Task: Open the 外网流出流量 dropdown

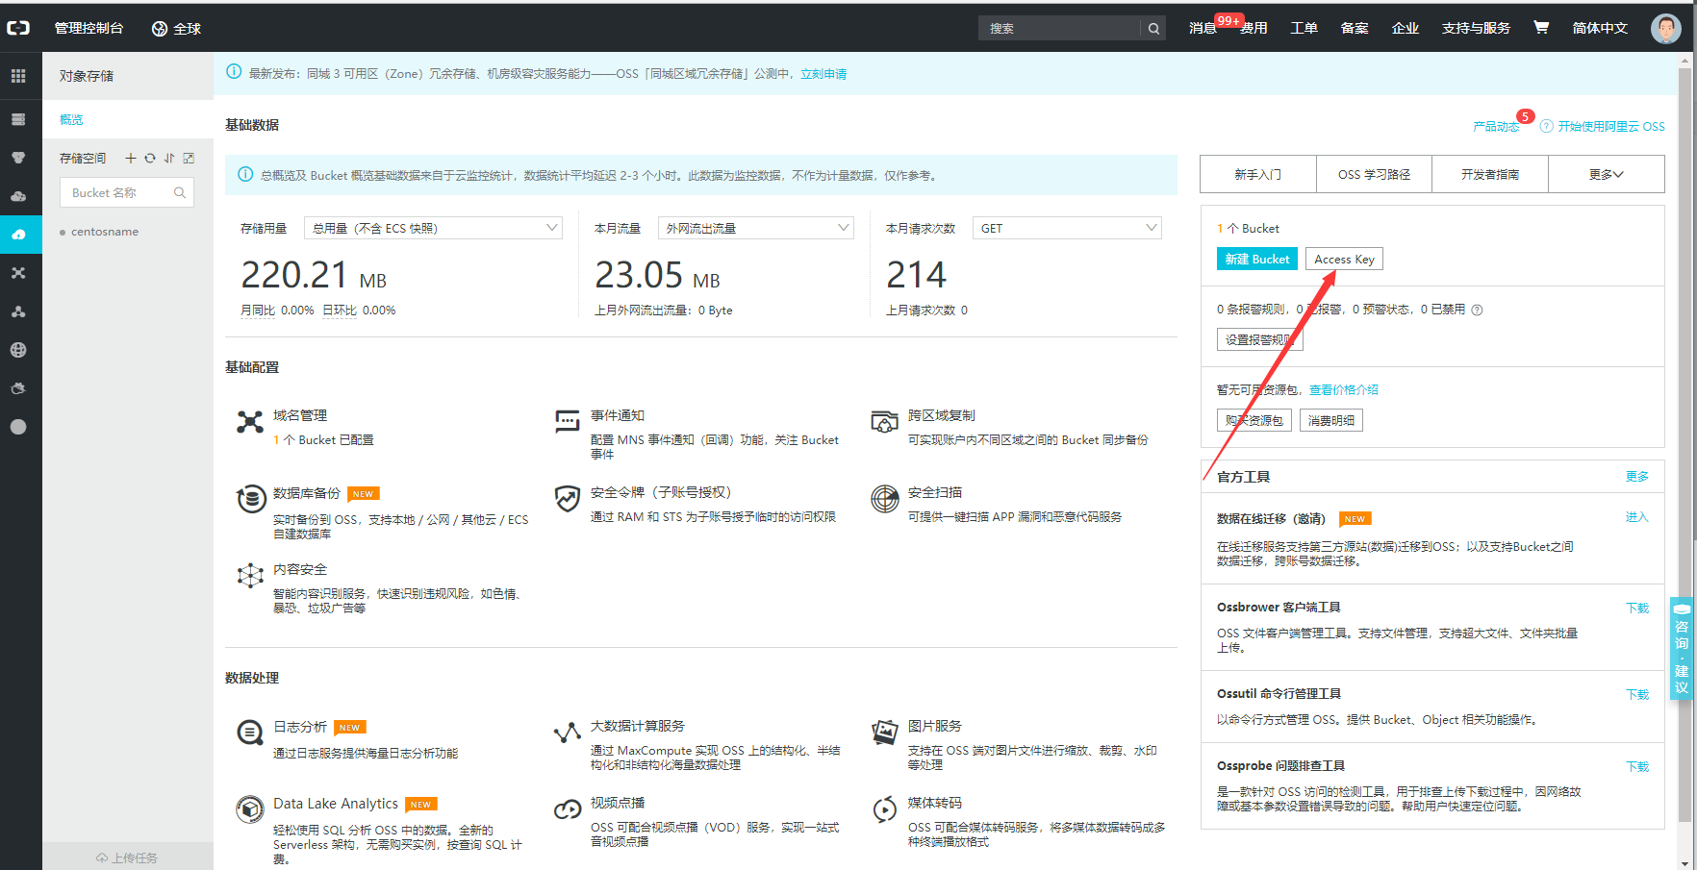Action: pos(756,228)
